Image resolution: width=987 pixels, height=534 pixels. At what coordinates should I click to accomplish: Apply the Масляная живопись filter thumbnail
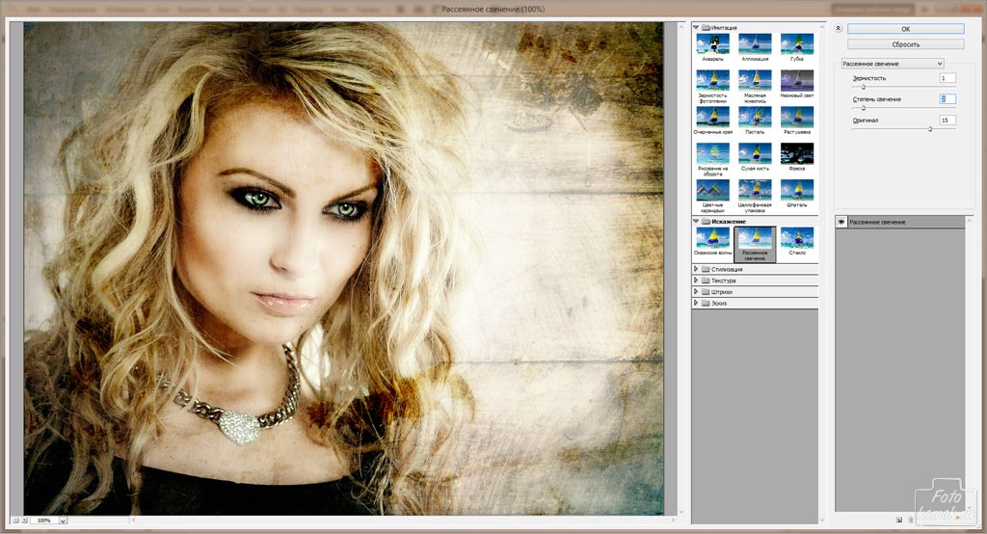coord(755,81)
